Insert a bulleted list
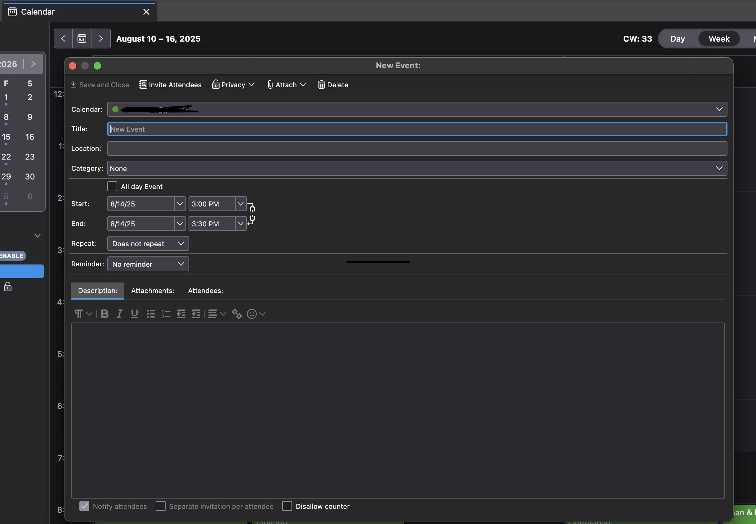 click(151, 314)
